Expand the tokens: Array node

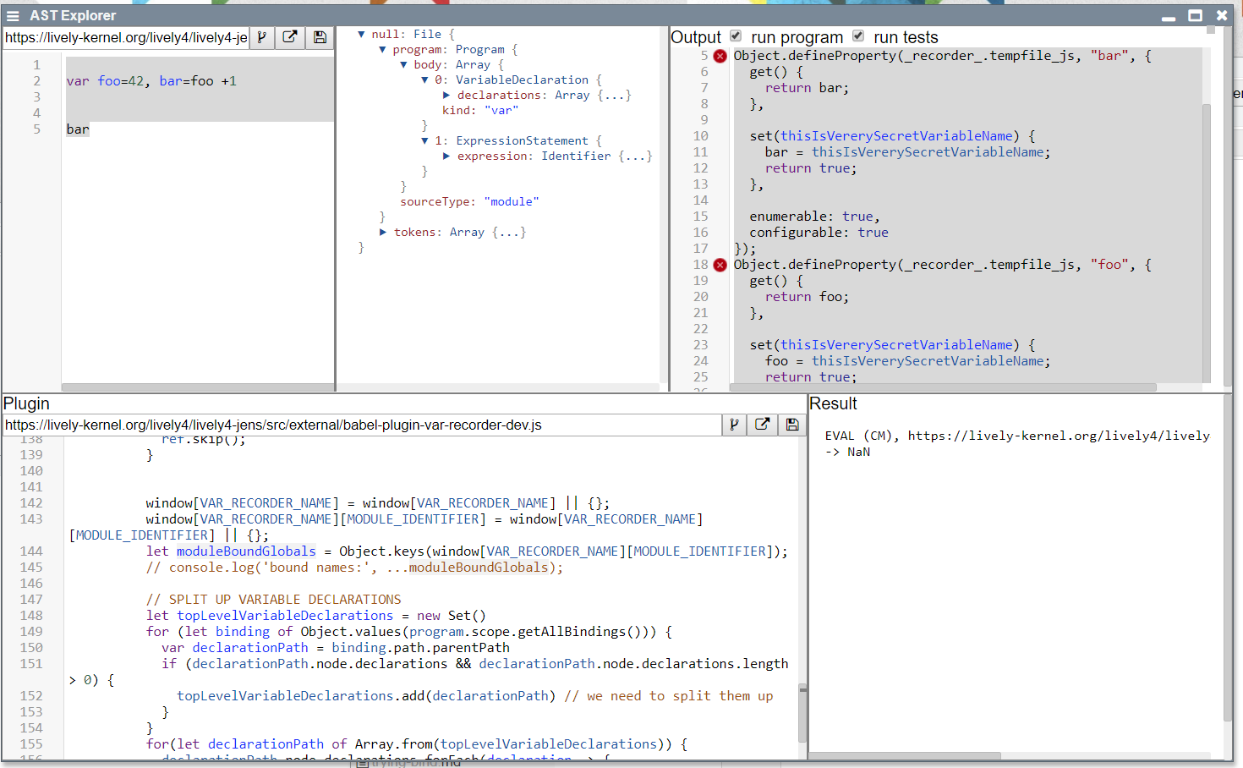pos(383,233)
